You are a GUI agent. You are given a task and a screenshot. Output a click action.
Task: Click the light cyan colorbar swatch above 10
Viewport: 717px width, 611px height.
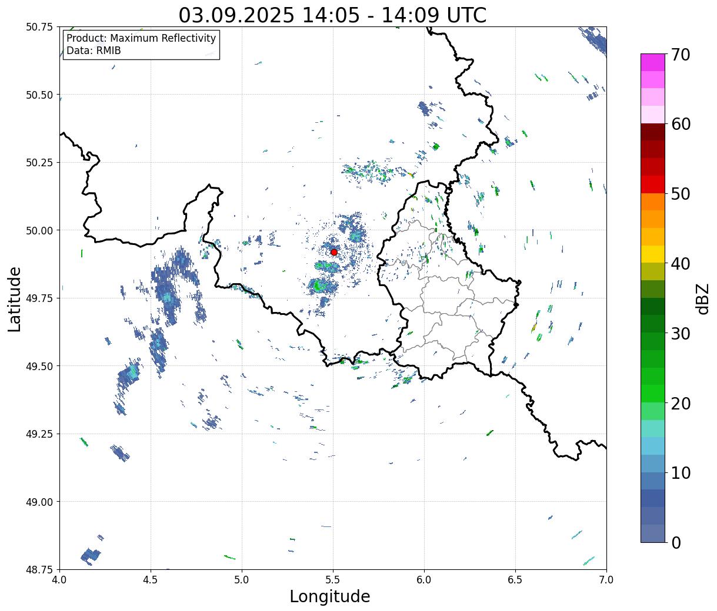(653, 446)
